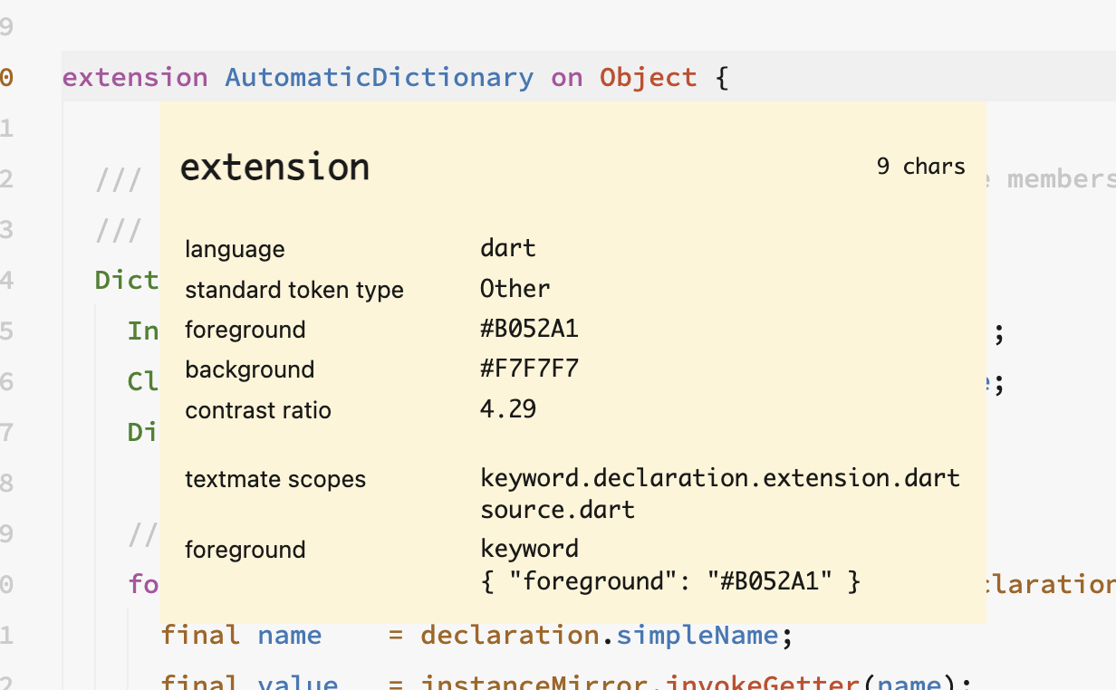This screenshot has width=1116, height=690.
Task: Click the standard token type value Other
Action: [515, 288]
